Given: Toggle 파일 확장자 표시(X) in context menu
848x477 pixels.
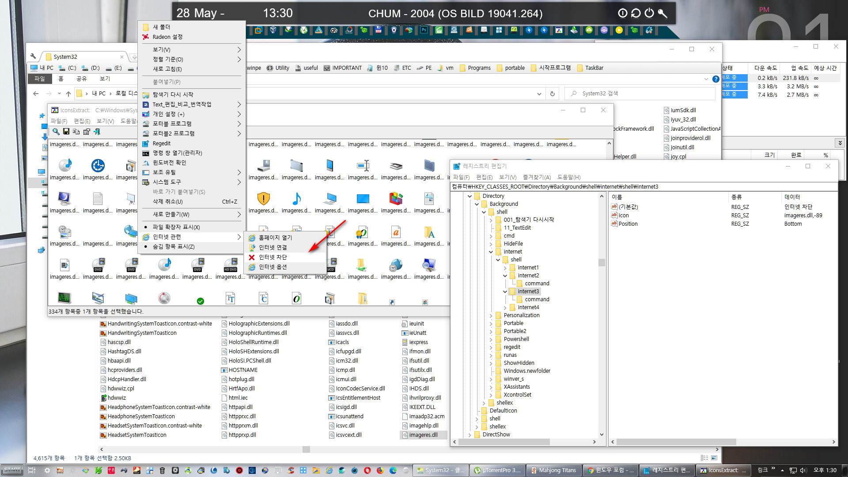Looking at the screenshot, I should pyautogui.click(x=176, y=227).
